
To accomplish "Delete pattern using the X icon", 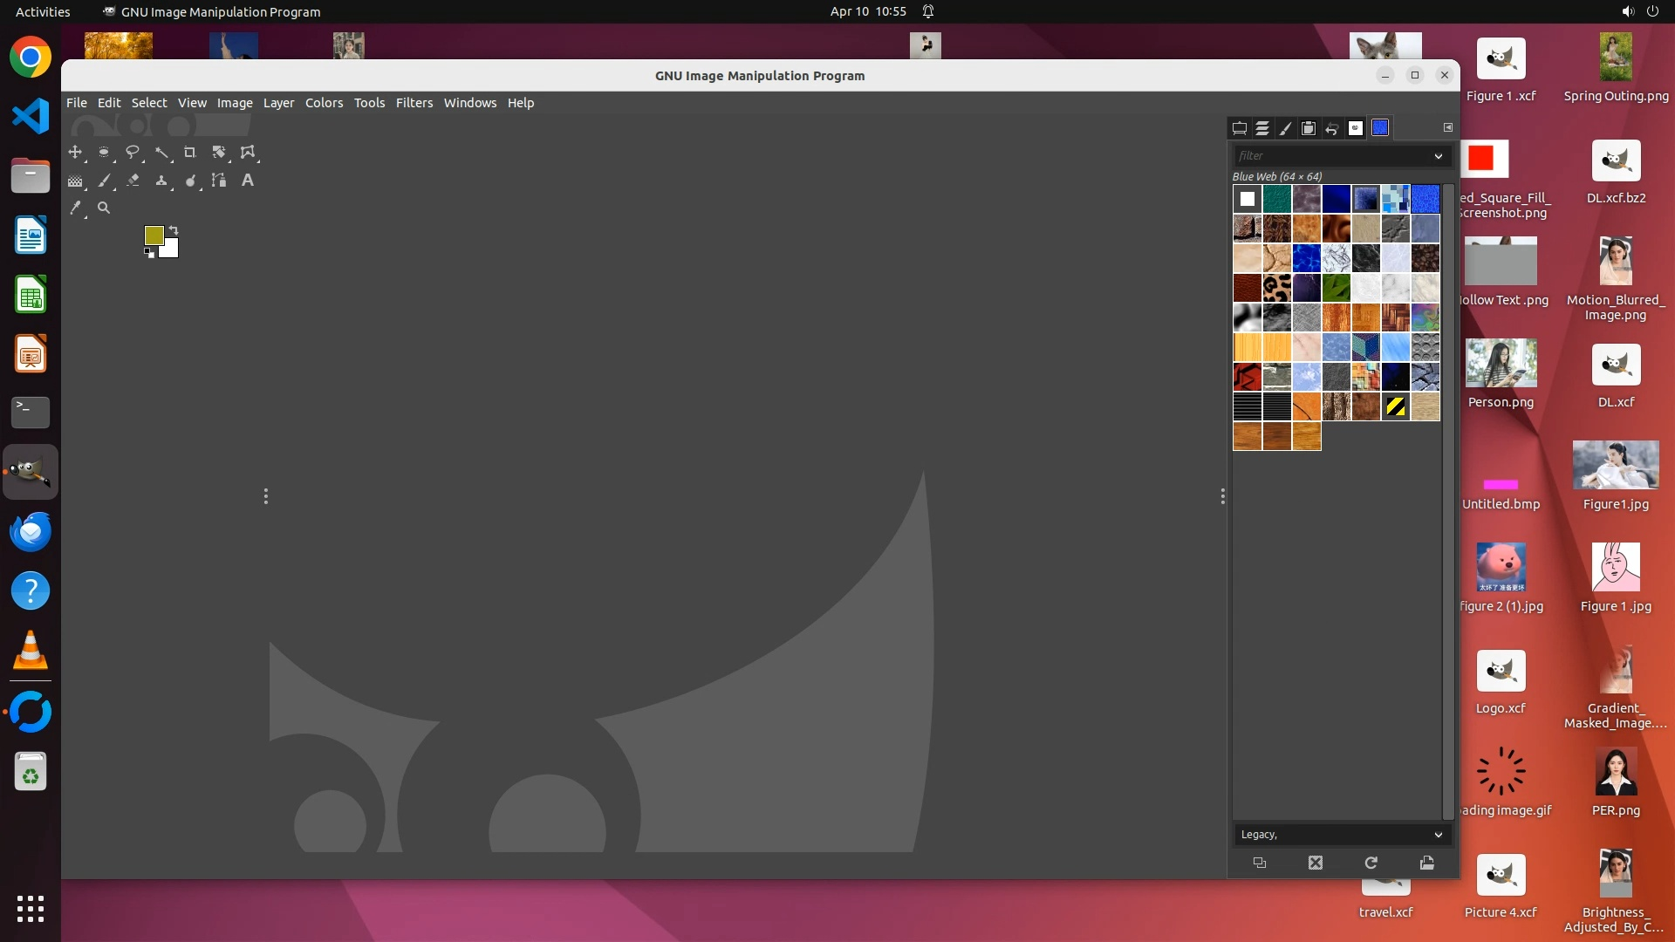I will [1316, 863].
